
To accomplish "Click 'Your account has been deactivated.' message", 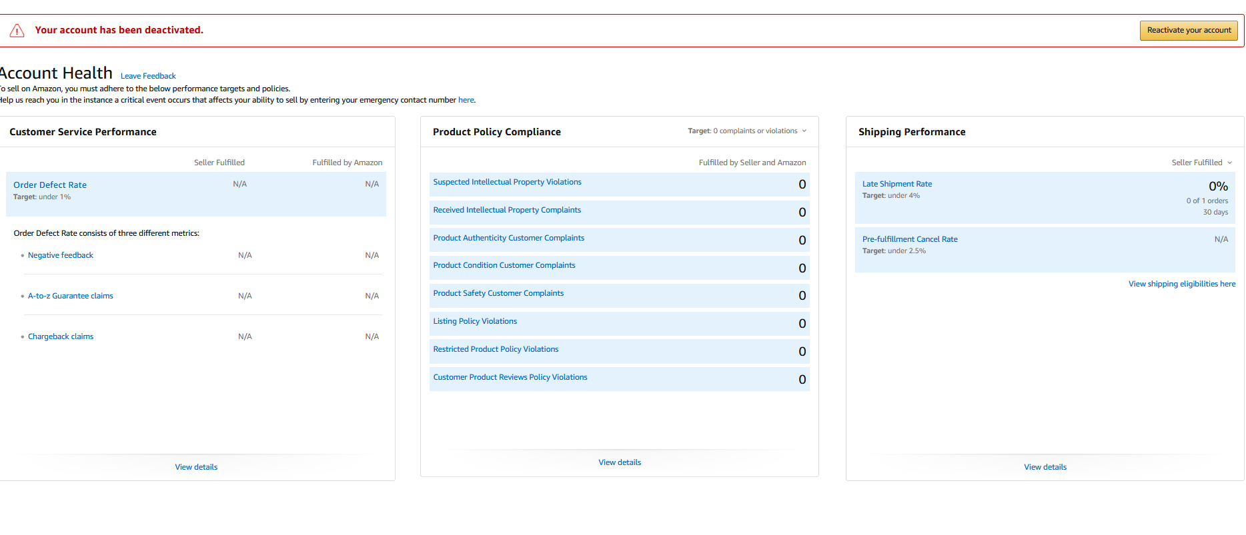I will click(x=119, y=30).
